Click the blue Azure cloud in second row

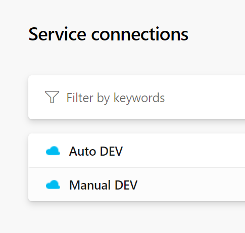(53, 184)
